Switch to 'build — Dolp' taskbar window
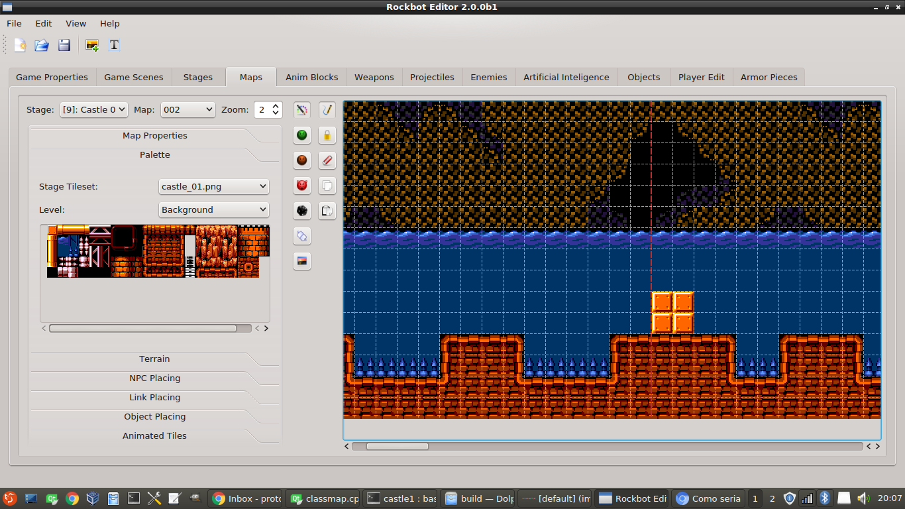This screenshot has width=905, height=509. (x=479, y=498)
